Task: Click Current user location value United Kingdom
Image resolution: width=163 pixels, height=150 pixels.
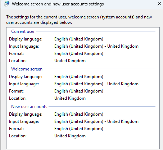Action: point(70,61)
